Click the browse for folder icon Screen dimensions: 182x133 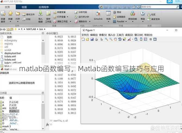pos(12,29)
